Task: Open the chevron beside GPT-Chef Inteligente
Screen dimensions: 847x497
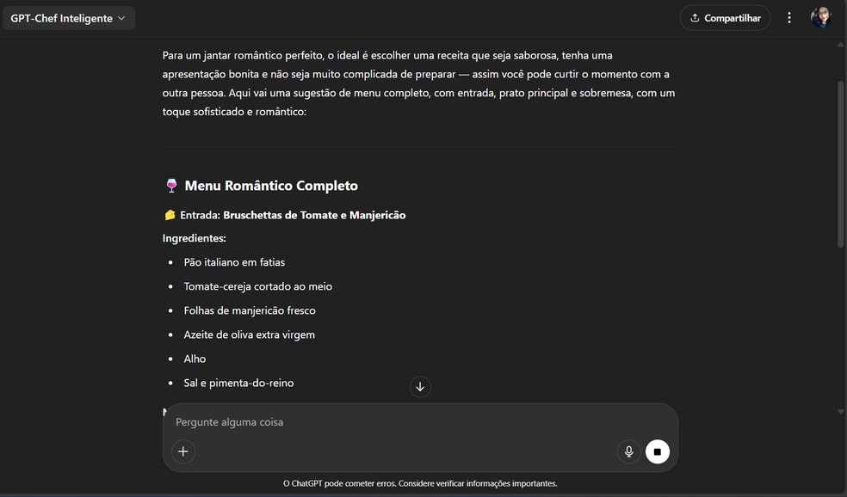Action: click(122, 17)
